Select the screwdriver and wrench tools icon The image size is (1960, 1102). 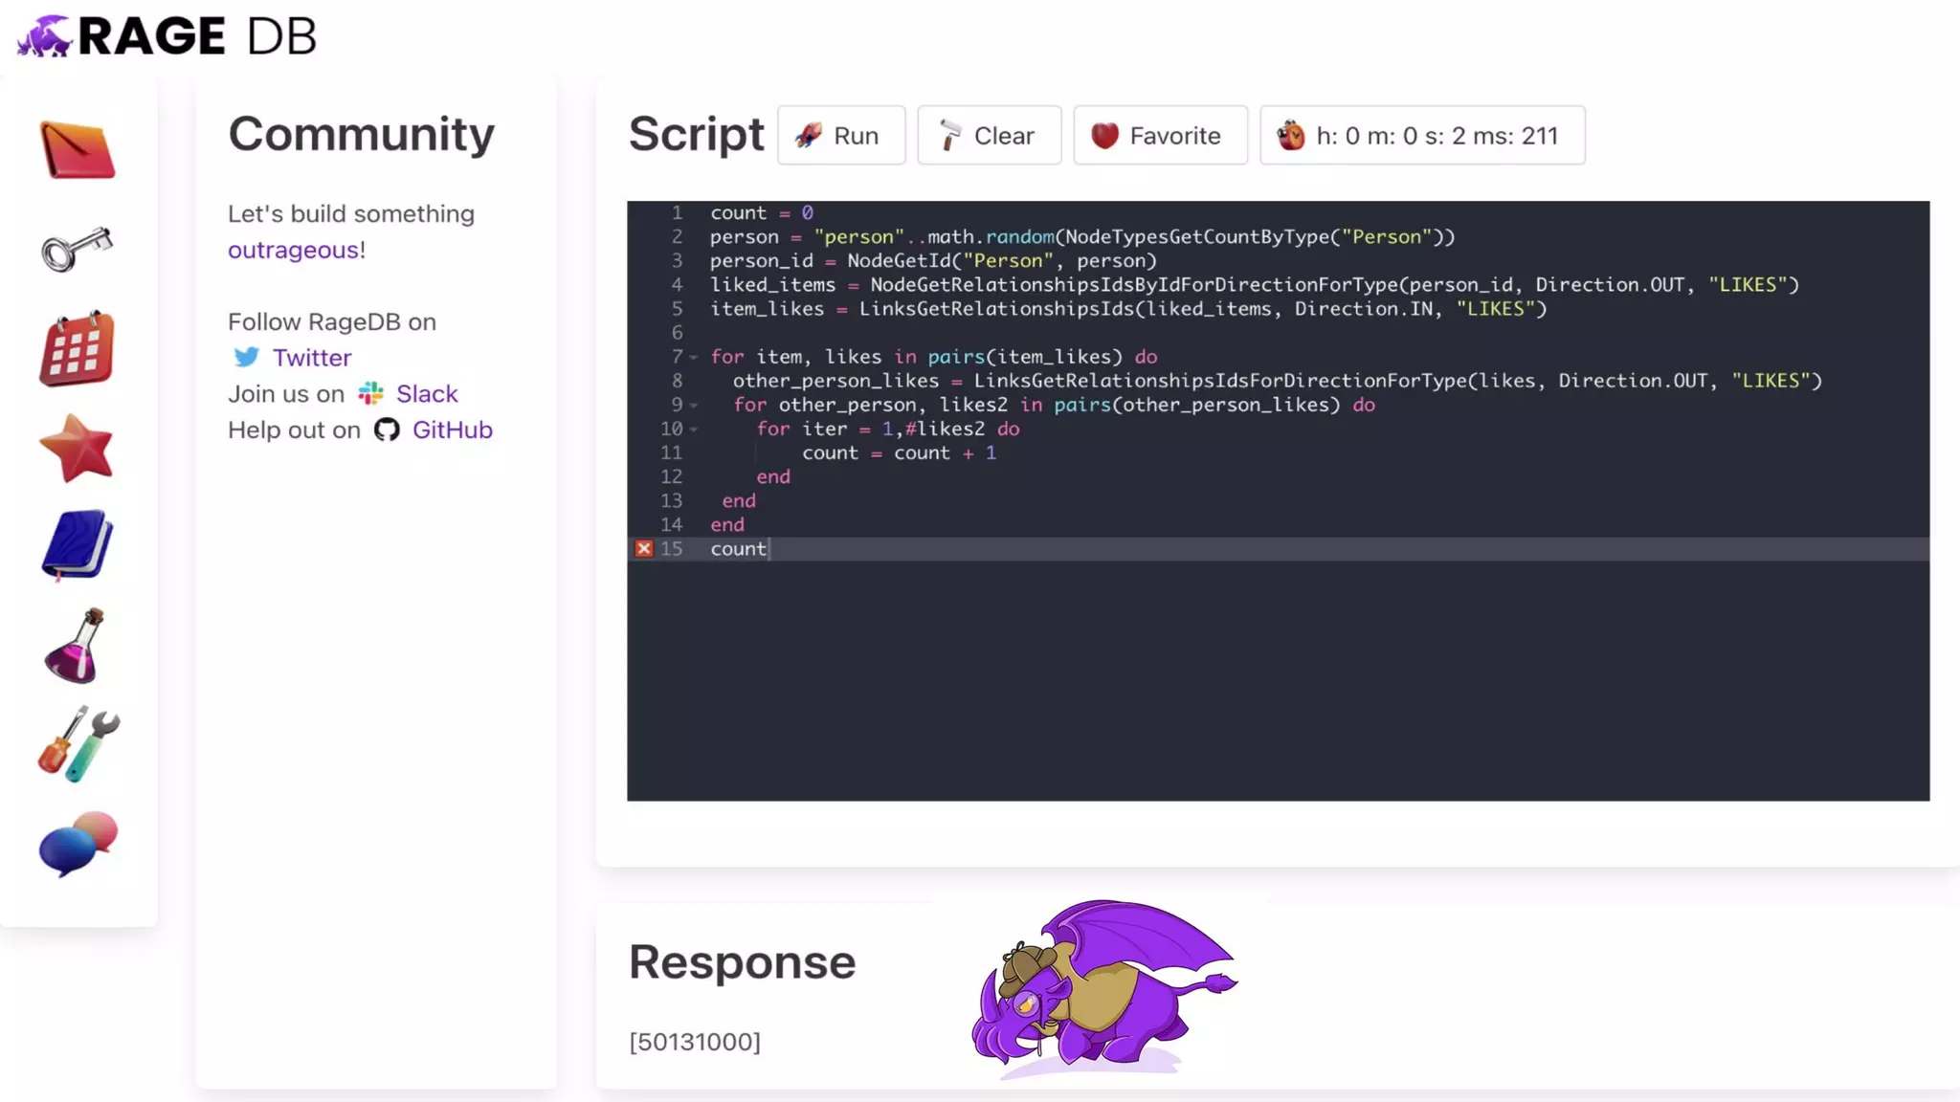78,744
